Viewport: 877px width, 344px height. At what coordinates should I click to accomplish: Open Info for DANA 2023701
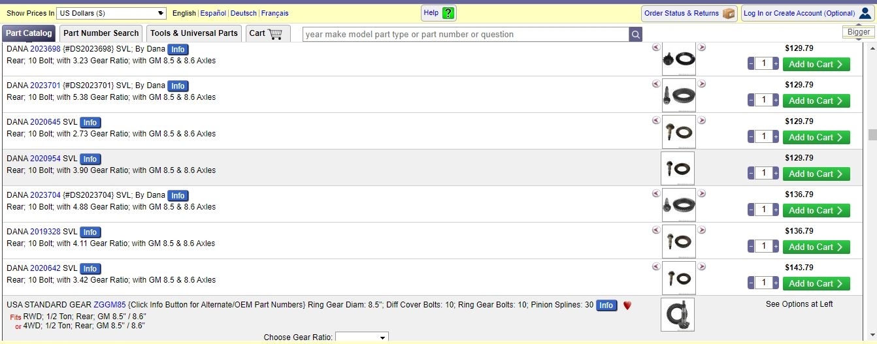[x=178, y=86]
